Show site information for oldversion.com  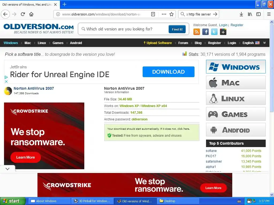58,14
